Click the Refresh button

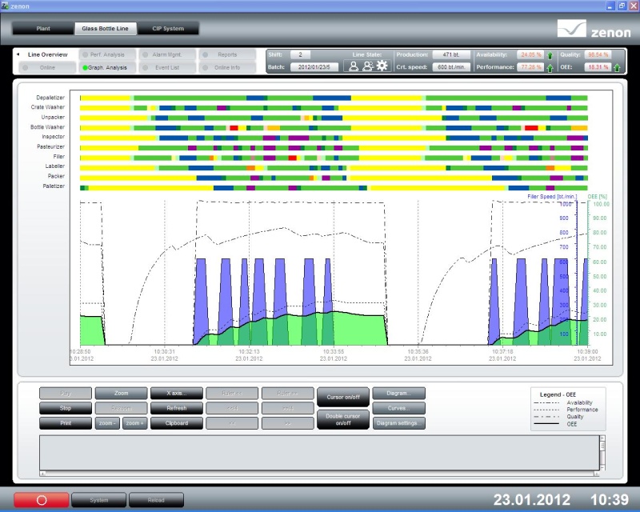click(176, 408)
